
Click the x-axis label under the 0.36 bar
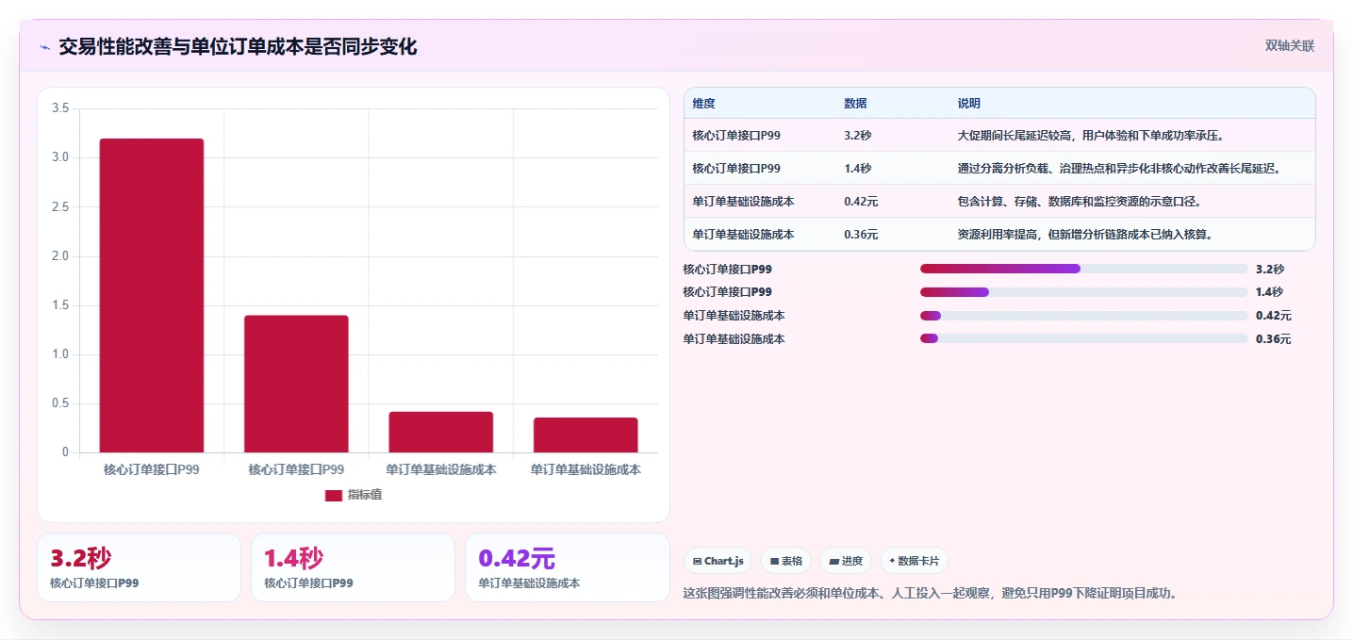point(586,468)
